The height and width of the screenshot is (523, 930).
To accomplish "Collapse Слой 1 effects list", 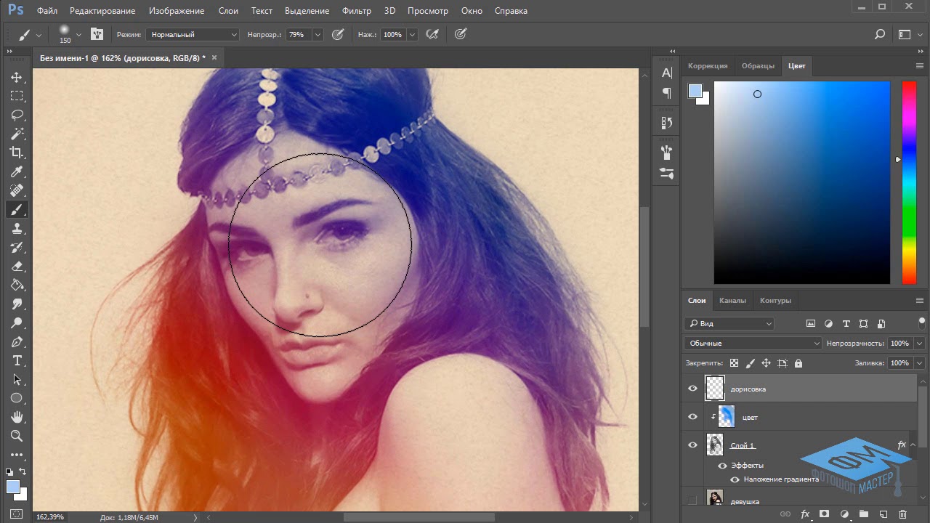I will point(913,445).
